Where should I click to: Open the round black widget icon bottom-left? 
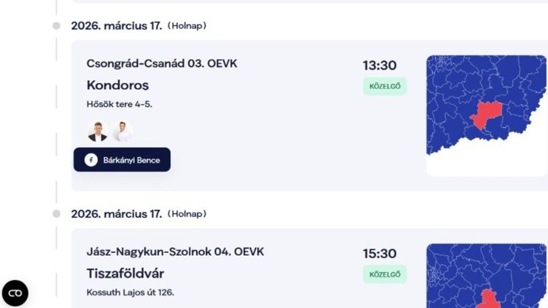(15, 293)
